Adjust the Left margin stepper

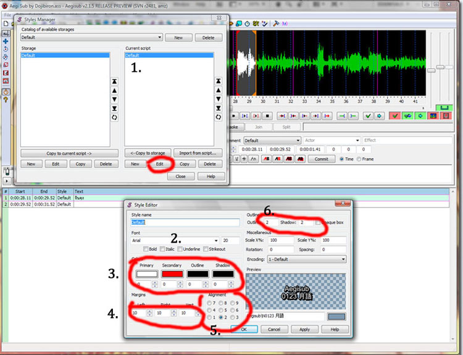coord(149,313)
